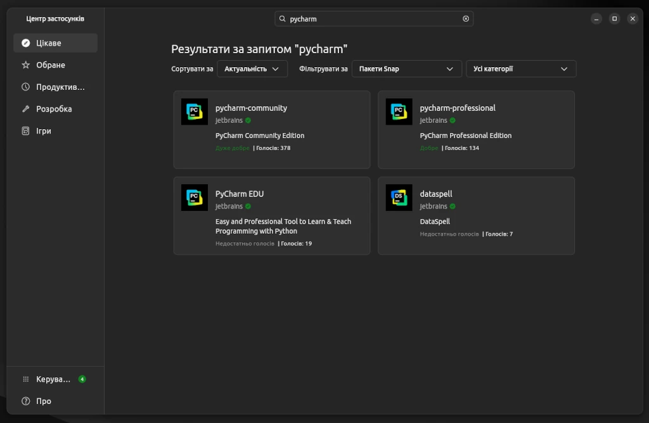Click the PyCharm EDU app icon
This screenshot has width=649, height=423.
pyautogui.click(x=194, y=198)
